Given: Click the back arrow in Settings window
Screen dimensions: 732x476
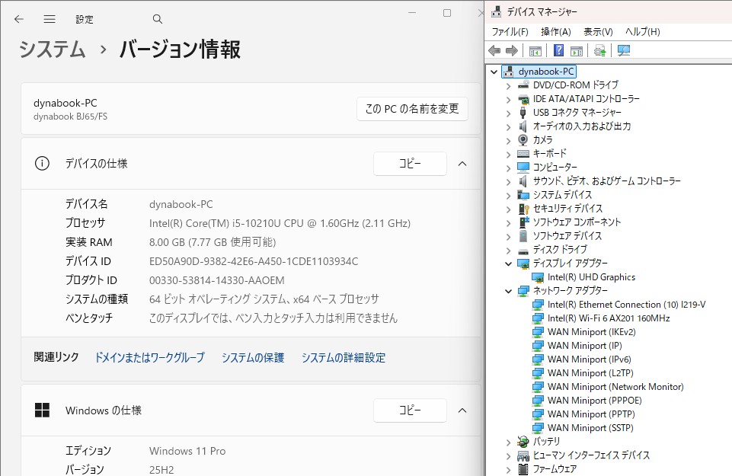Looking at the screenshot, I should (19, 19).
